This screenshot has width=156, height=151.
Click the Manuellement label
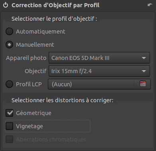pyautogui.click(x=35, y=45)
